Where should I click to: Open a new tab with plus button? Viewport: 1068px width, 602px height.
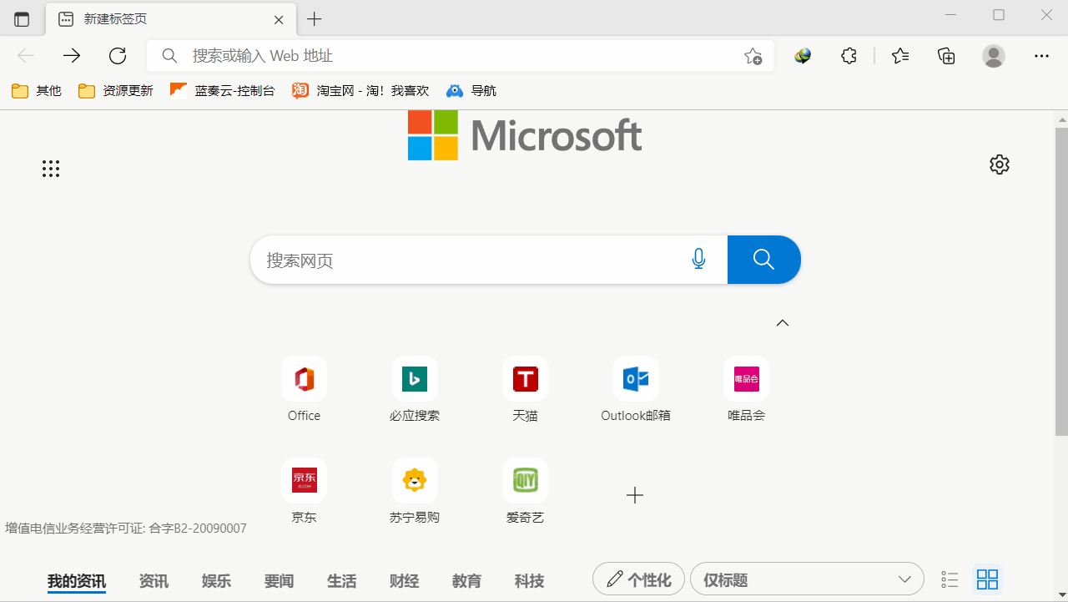[x=314, y=19]
